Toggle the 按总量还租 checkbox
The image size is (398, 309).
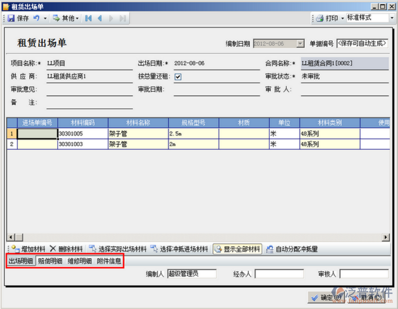[178, 77]
